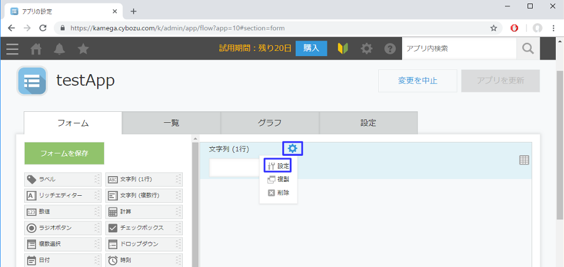This screenshot has width=564, height=267.
Task: Focus the アプリ内検索 search field
Action: (x=459, y=48)
